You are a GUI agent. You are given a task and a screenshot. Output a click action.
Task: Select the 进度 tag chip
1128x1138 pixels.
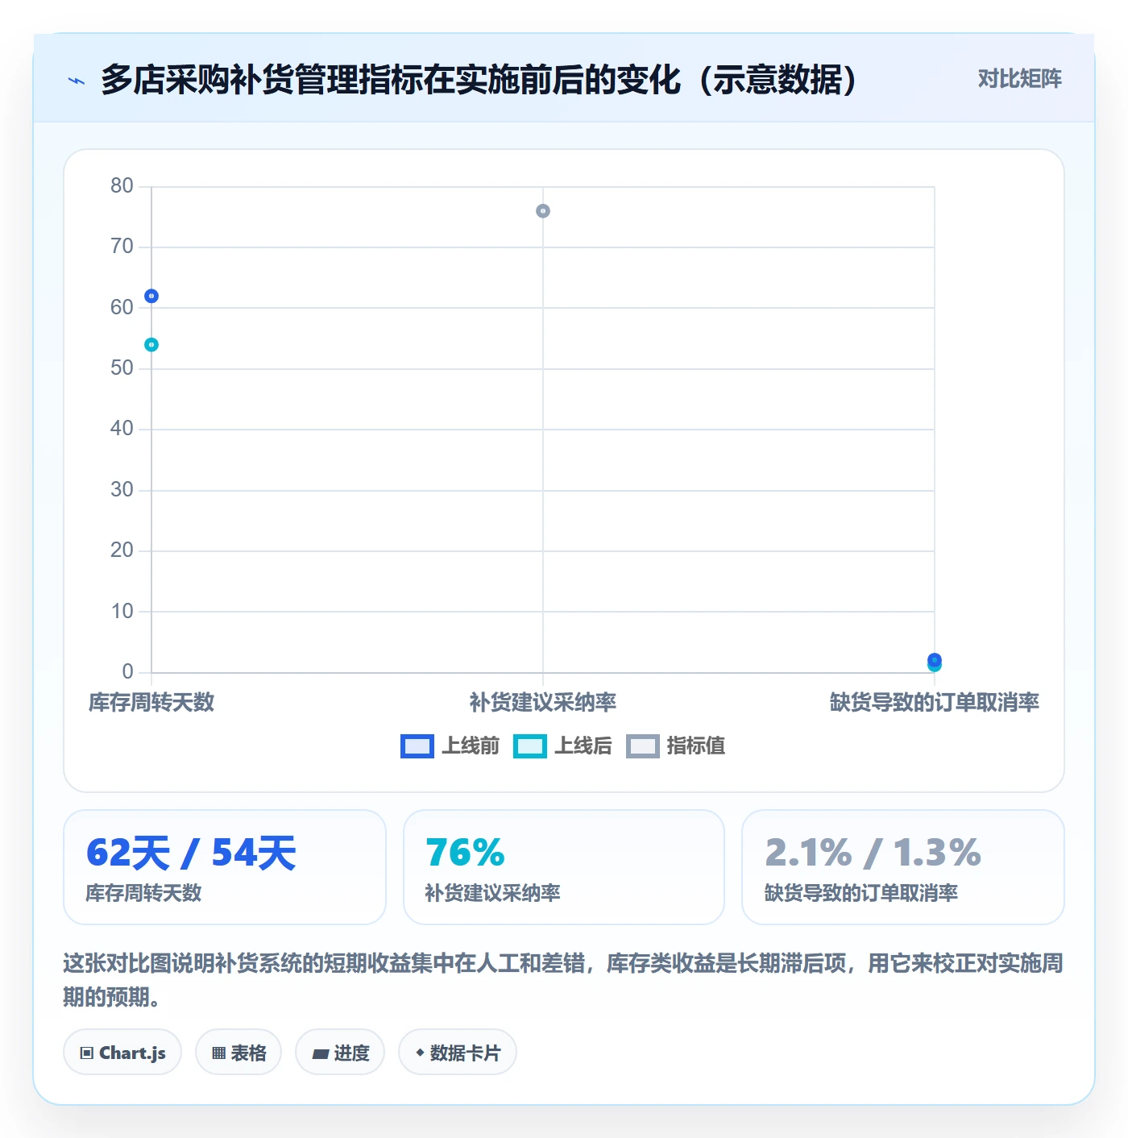pos(340,1053)
